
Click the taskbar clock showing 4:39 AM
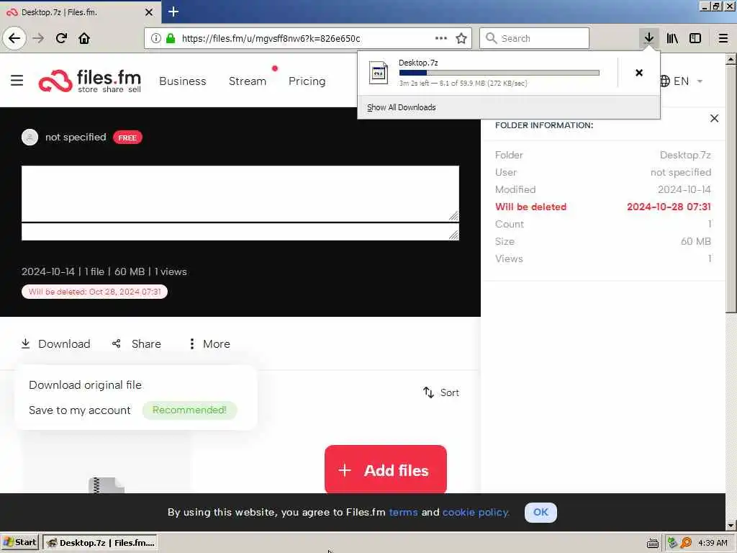713,543
